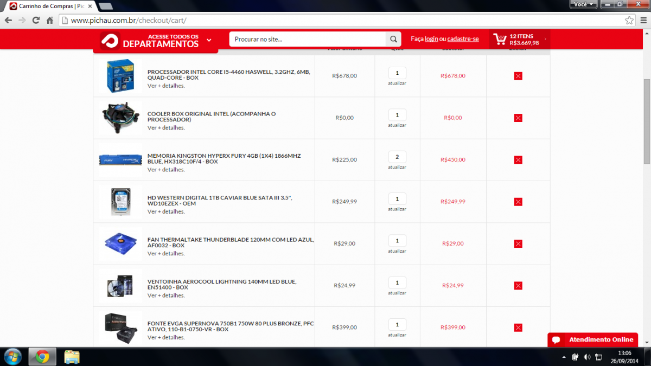
Task: Click the HyperX Fury memory image
Action: pos(120,160)
